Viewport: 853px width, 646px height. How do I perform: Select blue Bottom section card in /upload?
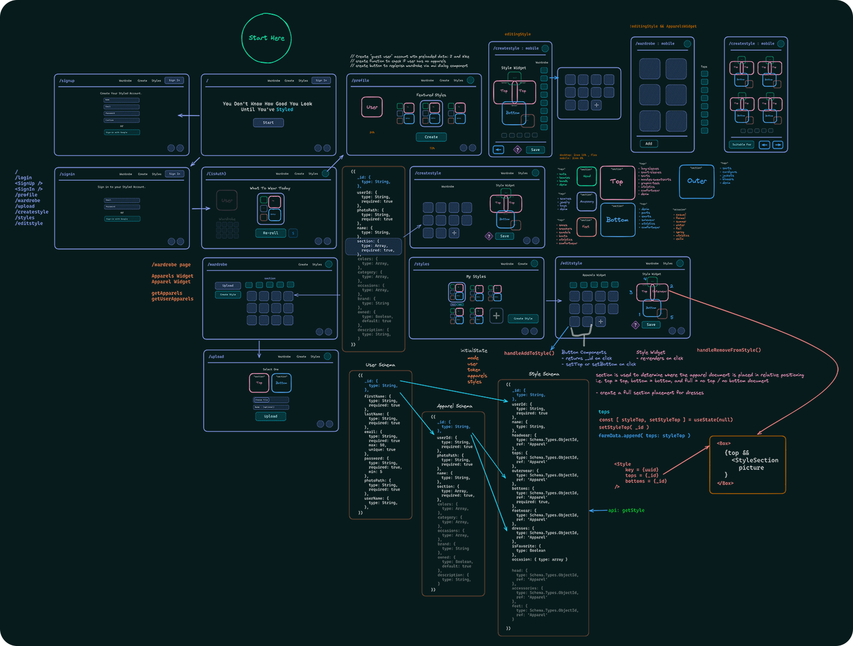click(x=281, y=383)
